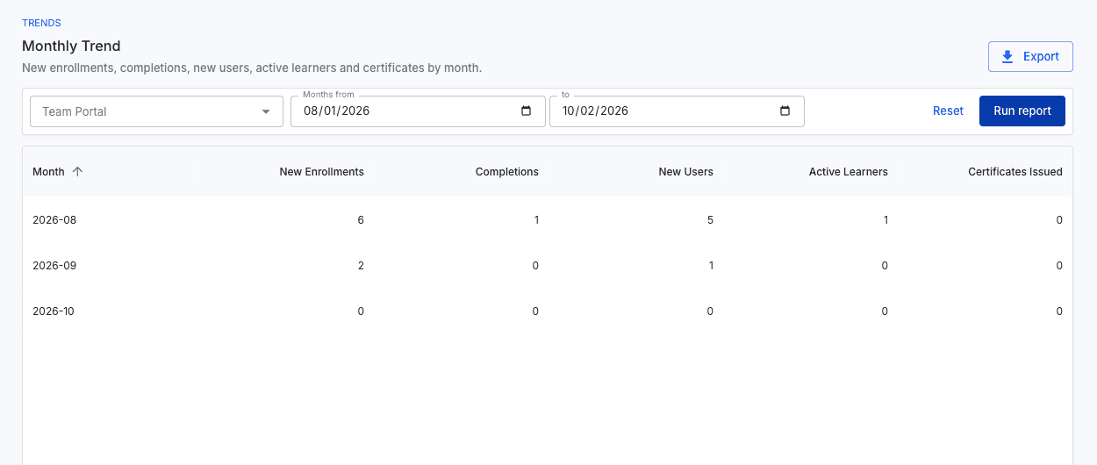1097x465 pixels.
Task: Click New Enrollments column header
Action: pyautogui.click(x=321, y=172)
